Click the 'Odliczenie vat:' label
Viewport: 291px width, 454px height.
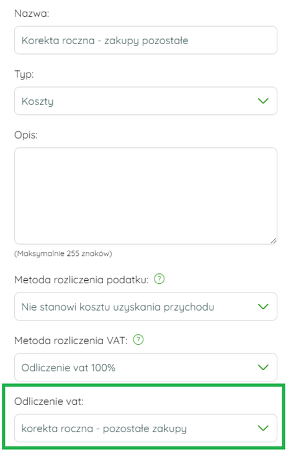[x=49, y=401]
